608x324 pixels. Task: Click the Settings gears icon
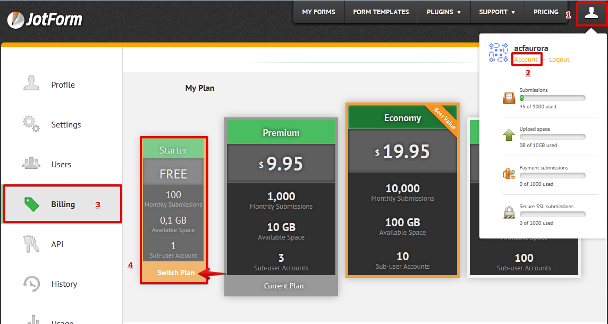31,124
